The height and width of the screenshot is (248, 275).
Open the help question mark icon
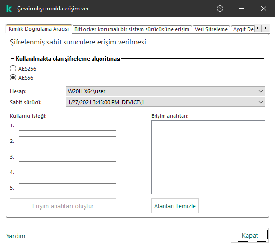coord(220,9)
